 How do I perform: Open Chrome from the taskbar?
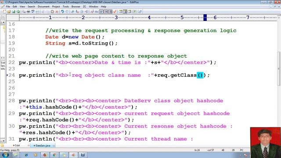pyautogui.click(x=54, y=155)
